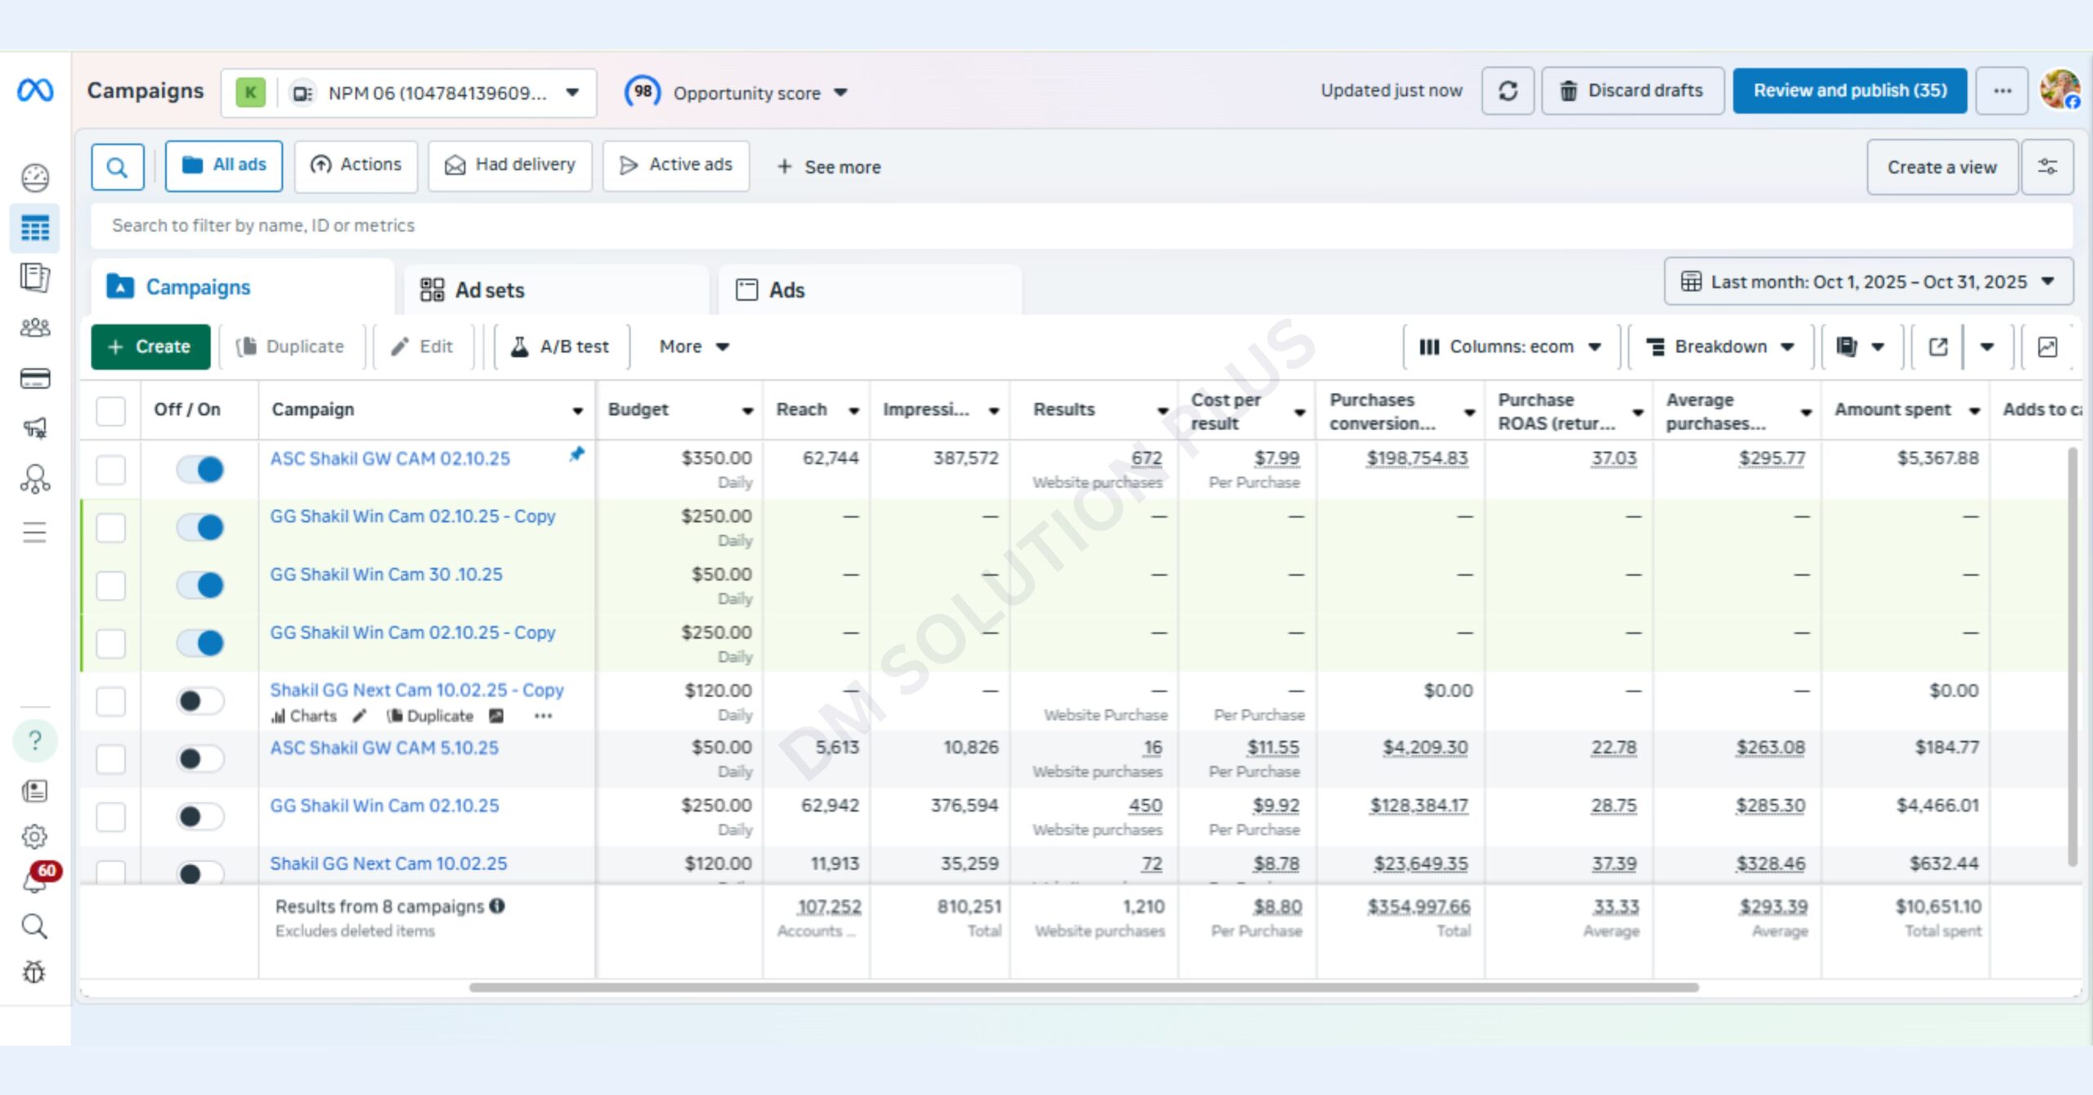Enable the GG Shakil Win Cam 02.10.25 campaign toggle
This screenshot has height=1095, width=2093.
coord(200,816)
